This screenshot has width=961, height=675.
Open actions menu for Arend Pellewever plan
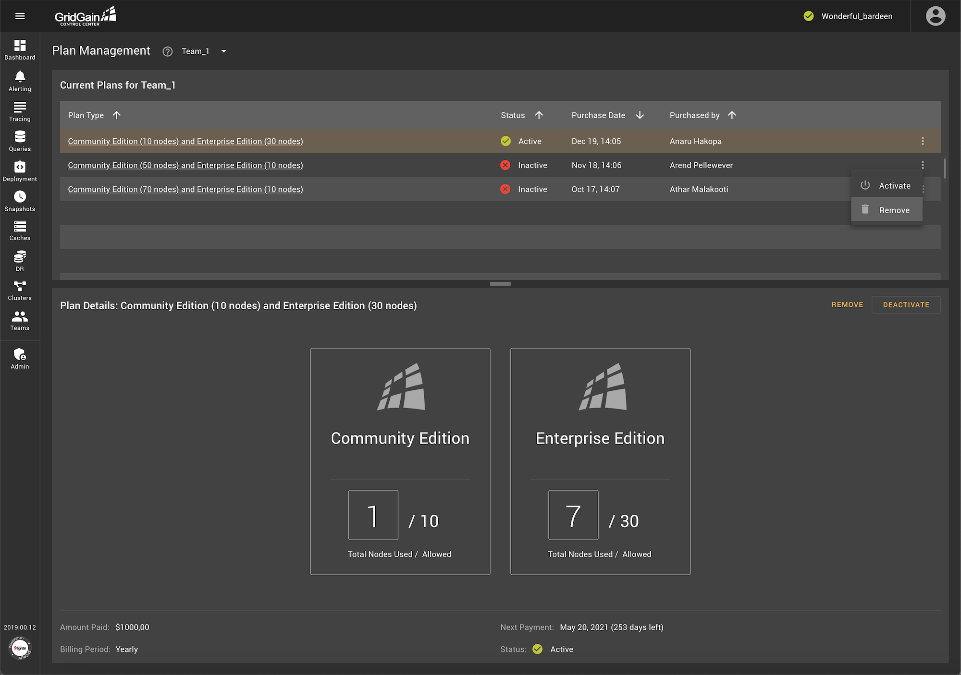(x=923, y=165)
